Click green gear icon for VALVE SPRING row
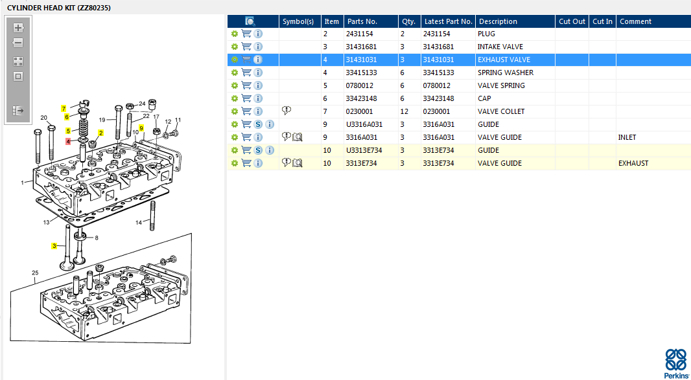The width and height of the screenshot is (691, 380). click(x=235, y=85)
